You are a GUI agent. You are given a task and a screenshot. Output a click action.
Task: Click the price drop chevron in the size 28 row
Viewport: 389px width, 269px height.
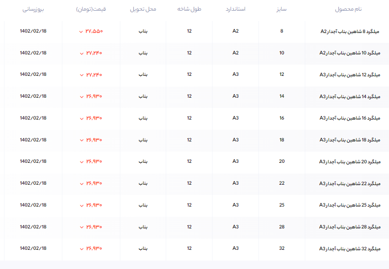click(81, 227)
